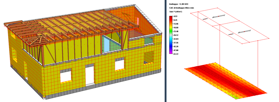Click the right front window opening
This screenshot has width=279, height=102.
(119, 65)
